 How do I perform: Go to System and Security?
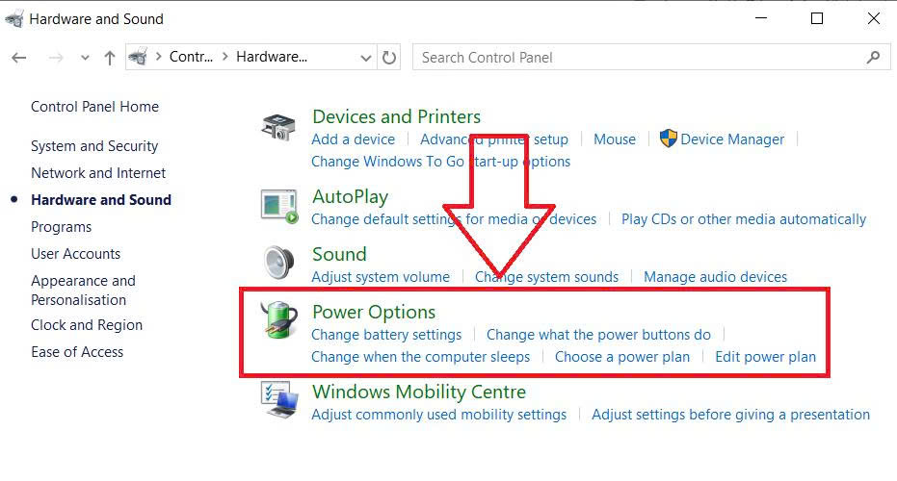tap(94, 146)
